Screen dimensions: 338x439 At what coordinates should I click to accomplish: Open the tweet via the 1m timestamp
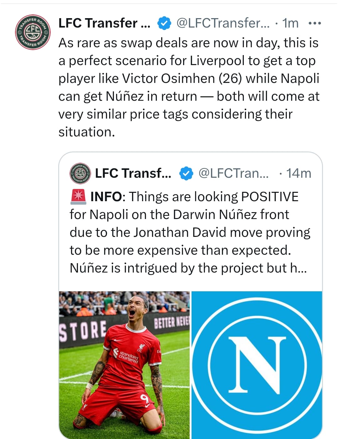click(290, 23)
